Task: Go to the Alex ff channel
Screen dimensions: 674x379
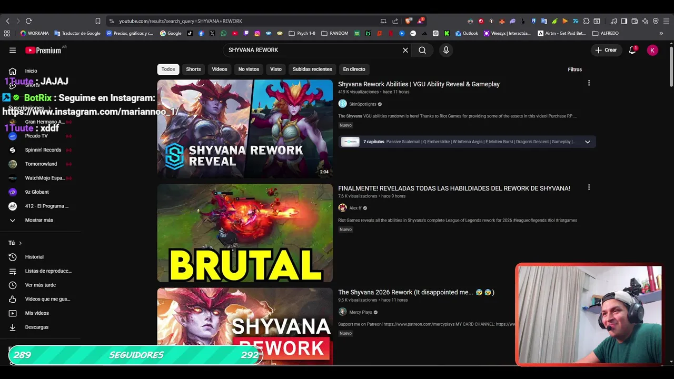Action: pyautogui.click(x=355, y=208)
